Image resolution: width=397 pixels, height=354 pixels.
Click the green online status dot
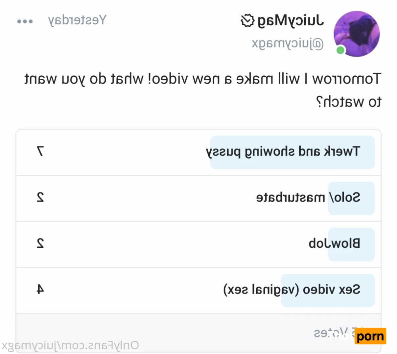340,50
